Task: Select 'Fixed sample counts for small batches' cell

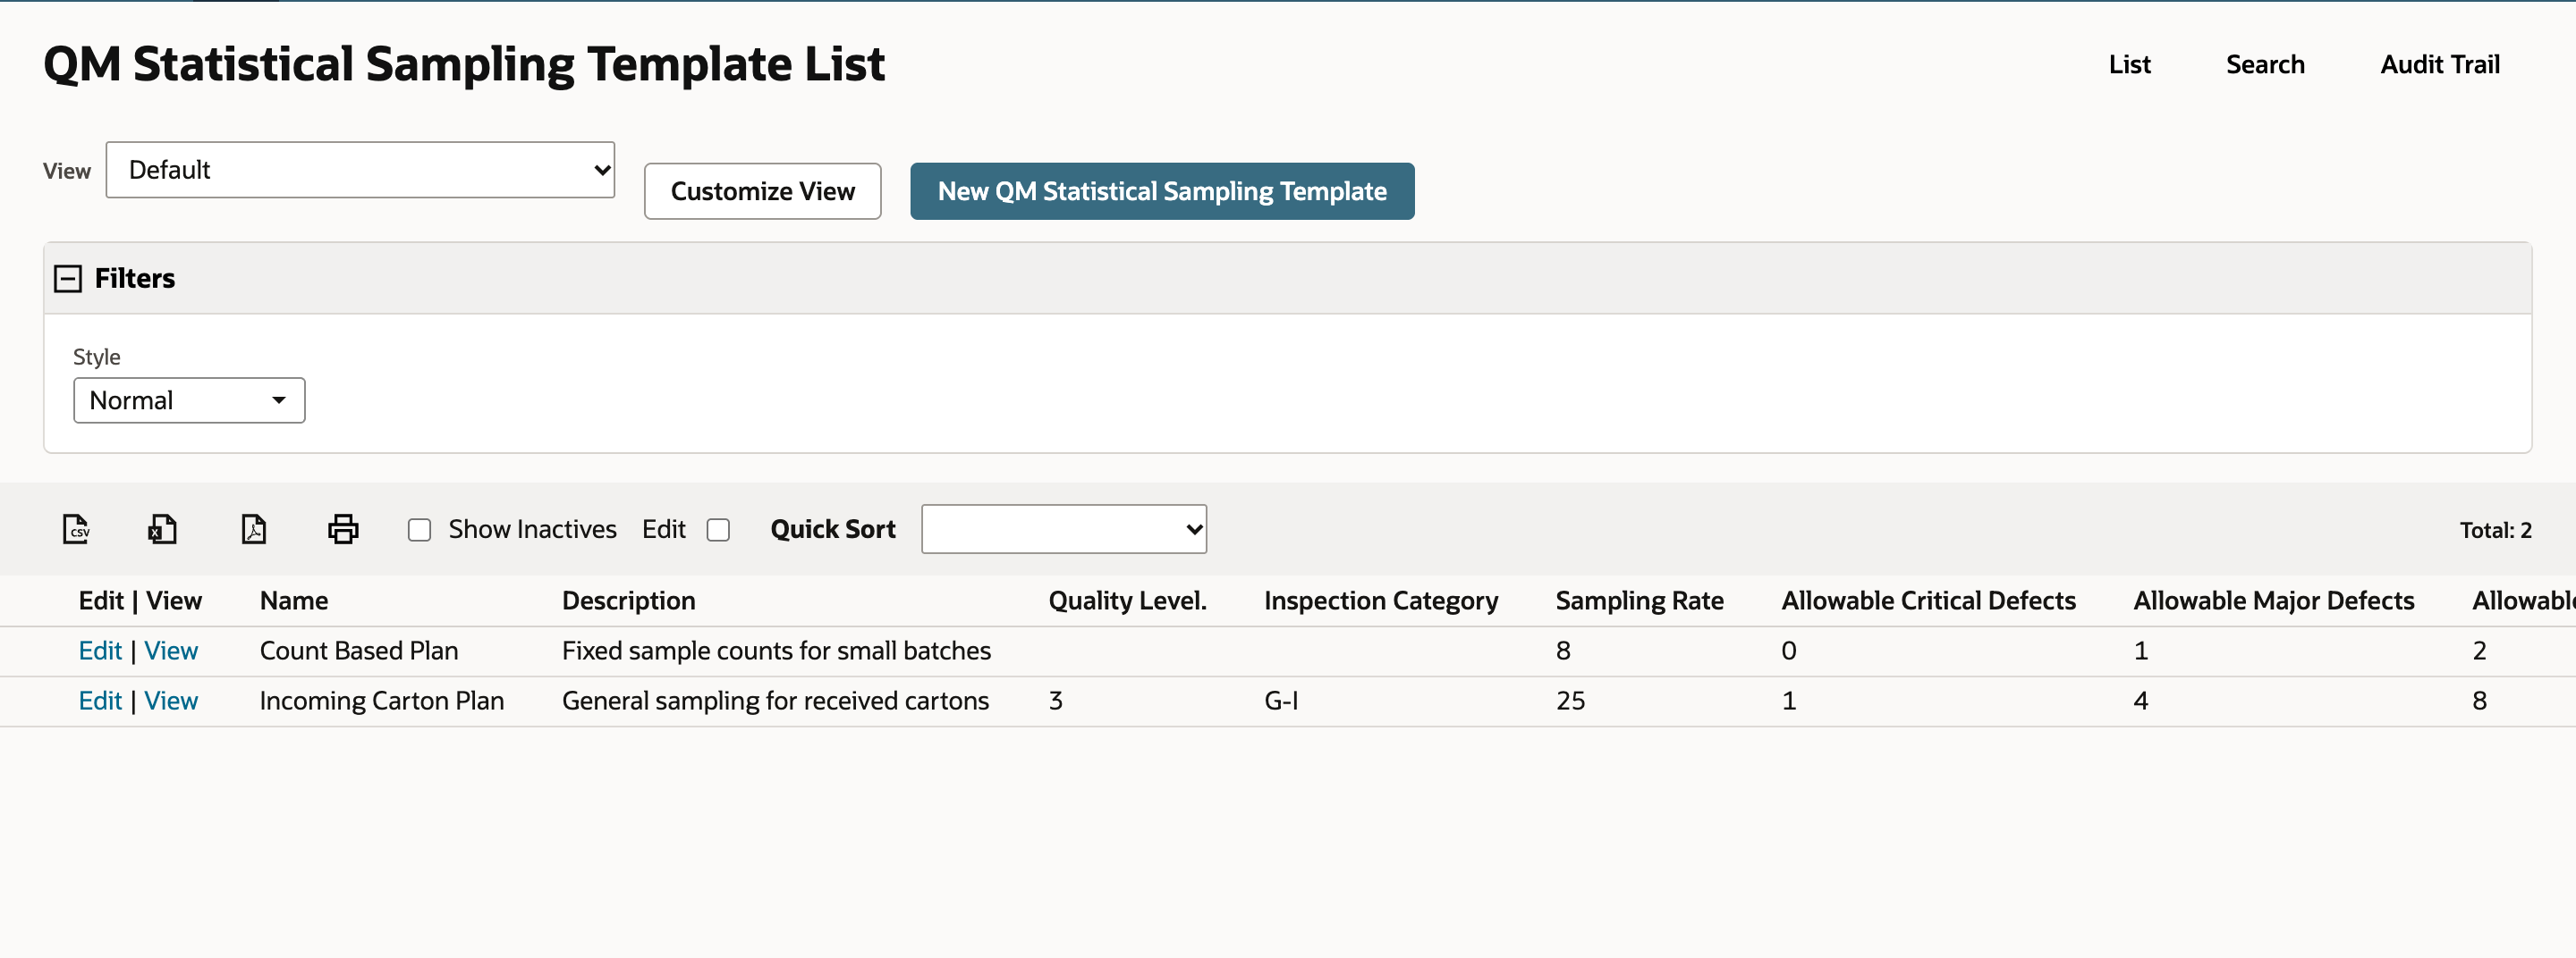Action: pyautogui.click(x=776, y=651)
